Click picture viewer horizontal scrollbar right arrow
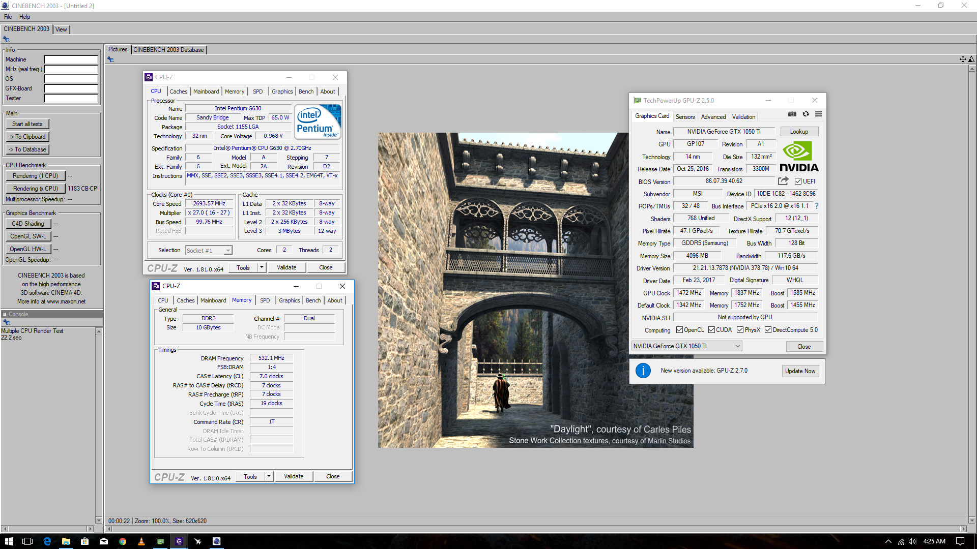The height and width of the screenshot is (549, 977). point(963,529)
